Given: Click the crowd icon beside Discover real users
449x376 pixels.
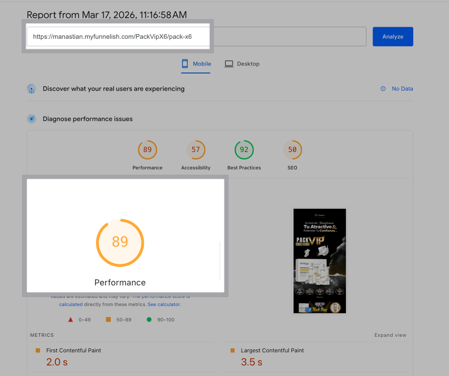Looking at the screenshot, I should [31, 89].
